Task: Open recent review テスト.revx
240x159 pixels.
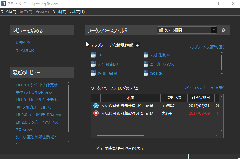Action: (24, 129)
